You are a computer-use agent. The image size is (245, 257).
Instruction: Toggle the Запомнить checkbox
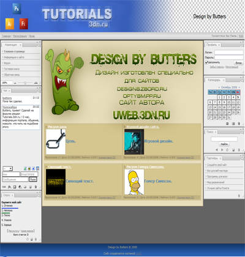[x=206, y=62]
